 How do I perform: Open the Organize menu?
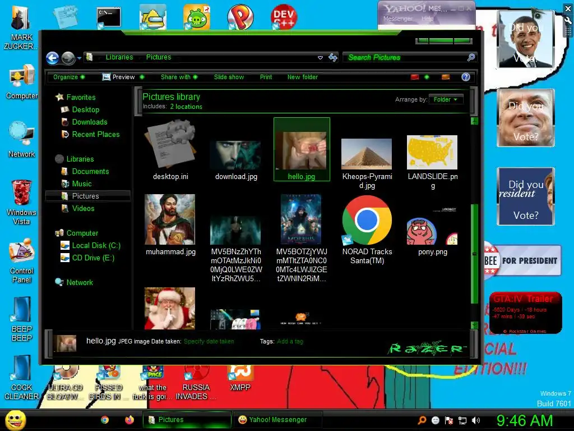(x=69, y=77)
